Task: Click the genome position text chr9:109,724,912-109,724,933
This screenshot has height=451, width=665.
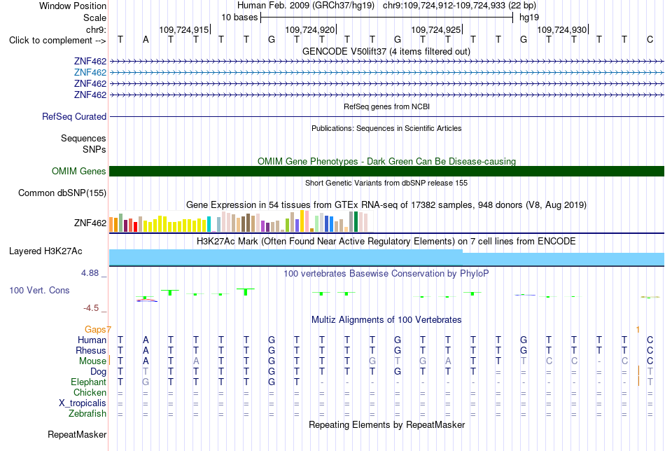Action: 444,6
